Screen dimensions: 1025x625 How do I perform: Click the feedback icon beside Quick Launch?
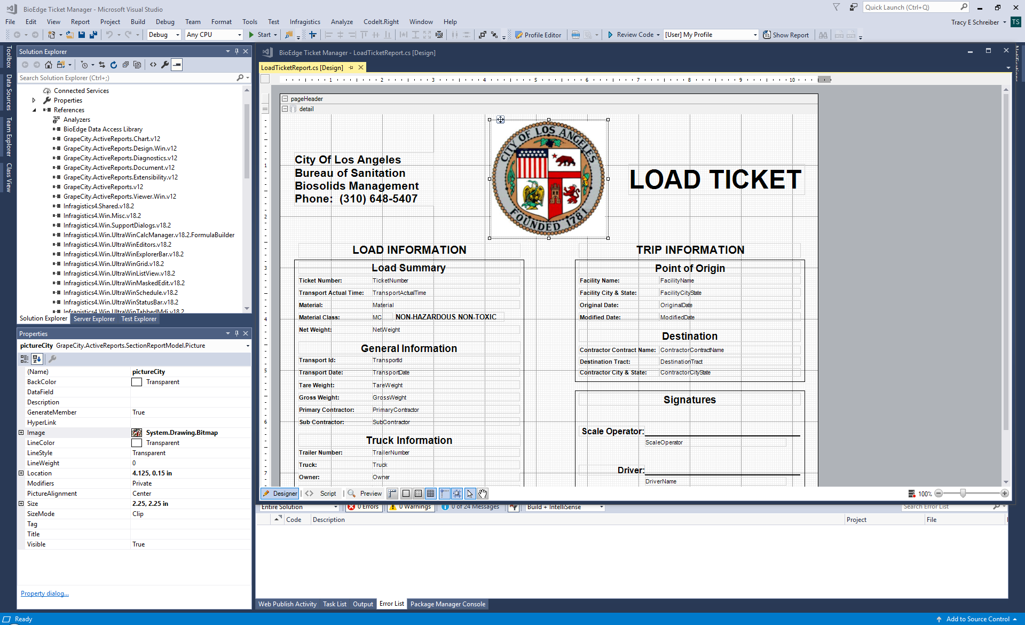(853, 7)
